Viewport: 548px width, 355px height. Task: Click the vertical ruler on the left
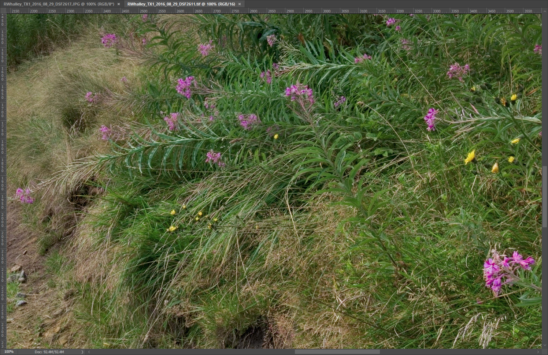click(x=3, y=183)
